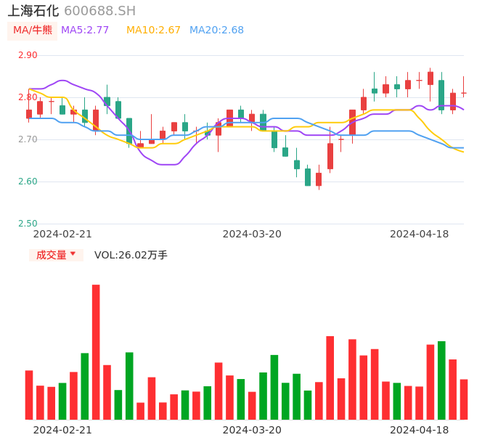The height and width of the screenshot is (440, 498).
Task: Click the 2.50 price axis label
Action: click(x=28, y=224)
